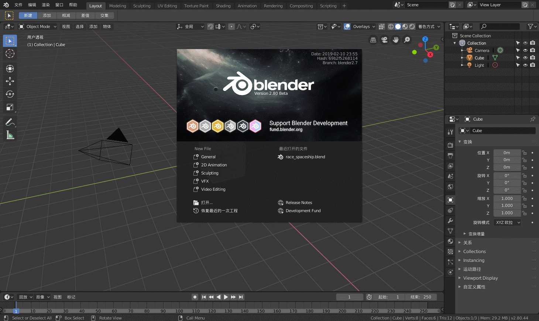This screenshot has height=321, width=539.
Task: Select the 3D Cursor tool
Action: [10, 54]
